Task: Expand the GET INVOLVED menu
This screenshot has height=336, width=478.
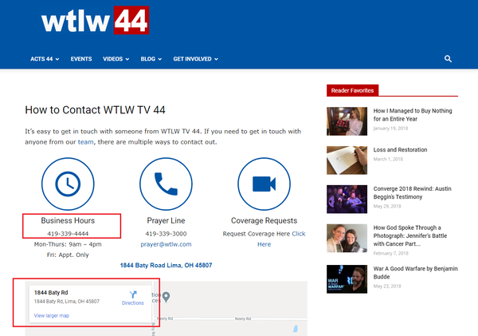Action: [x=195, y=59]
